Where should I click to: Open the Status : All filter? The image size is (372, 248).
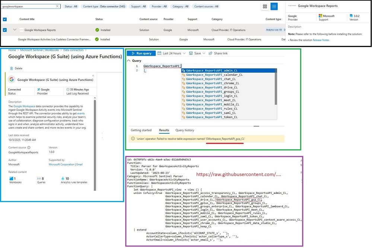point(71,6)
